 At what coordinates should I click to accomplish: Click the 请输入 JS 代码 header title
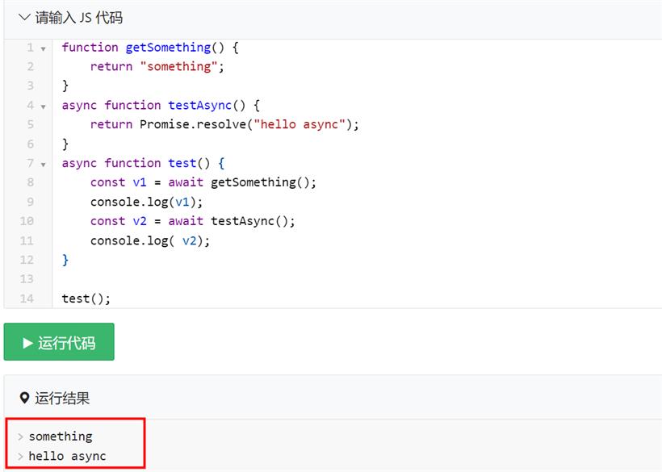point(79,18)
